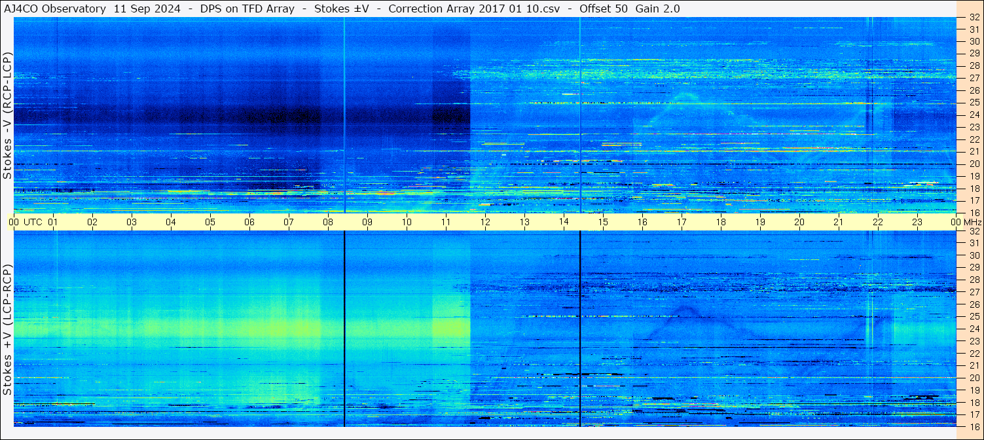Click the 'Stokes -V (RCP-LCP)' axis label
This screenshot has width=984, height=440.
[7, 115]
